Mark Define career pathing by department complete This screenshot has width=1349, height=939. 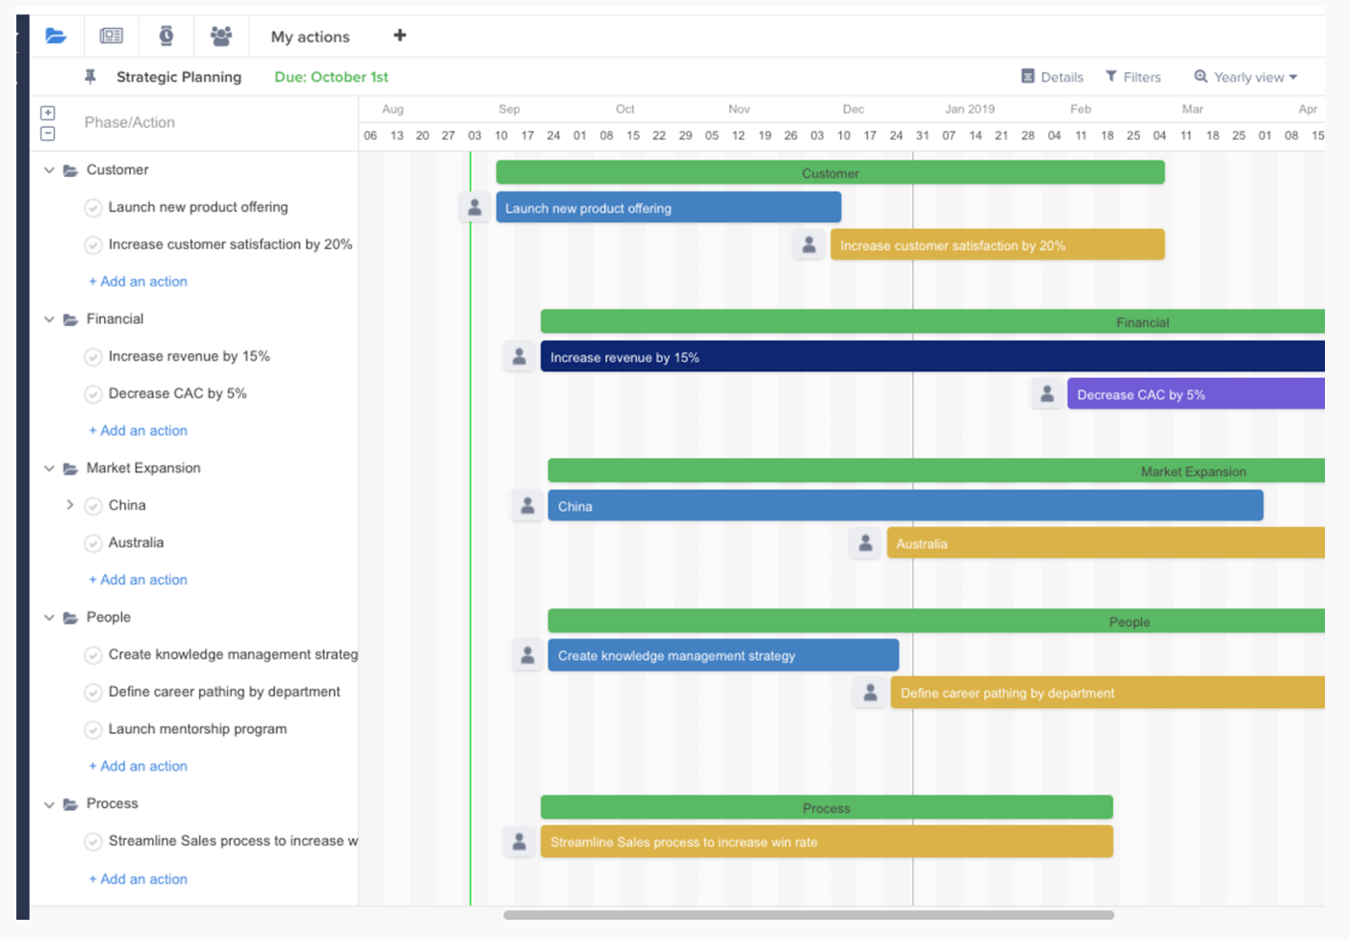tap(93, 693)
